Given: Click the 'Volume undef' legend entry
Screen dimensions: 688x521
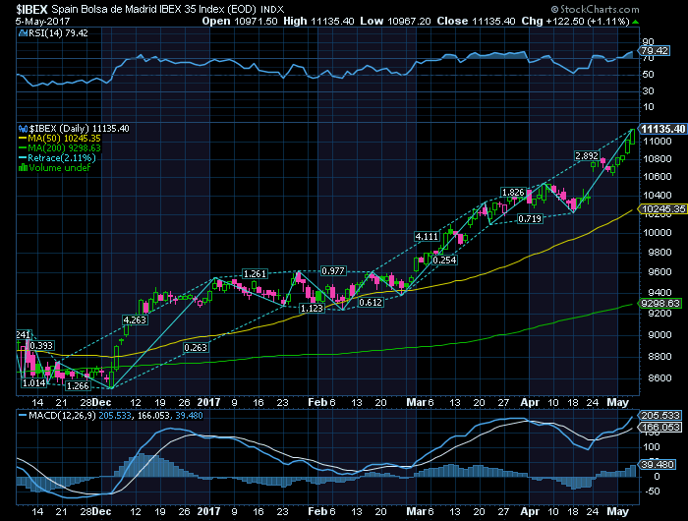Looking at the screenshot, I should (x=60, y=168).
